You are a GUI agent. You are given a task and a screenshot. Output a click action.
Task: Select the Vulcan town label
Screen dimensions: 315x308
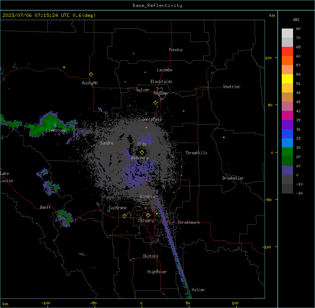(198, 290)
